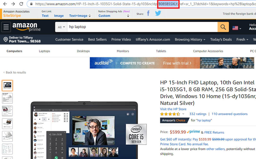
Task: Select the Computer Accessories category tab
Action: 208,51
